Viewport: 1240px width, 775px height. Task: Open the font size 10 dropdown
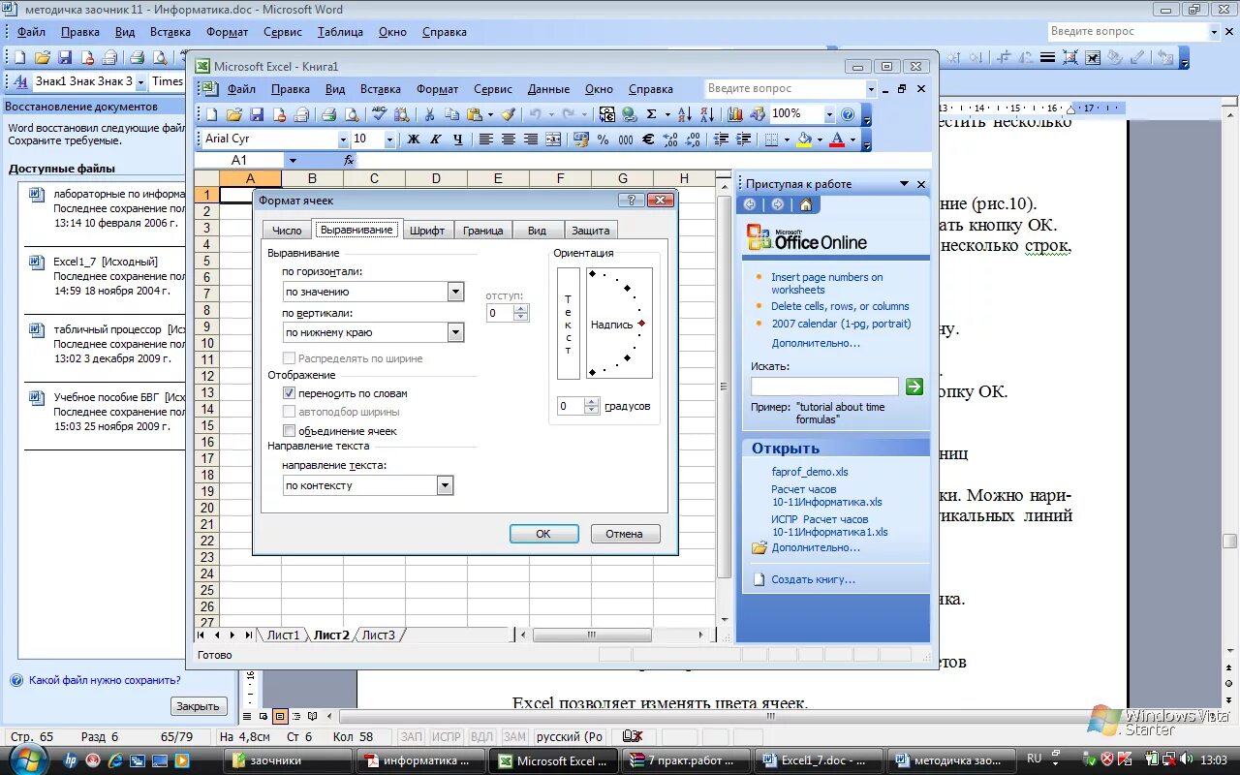(x=390, y=139)
